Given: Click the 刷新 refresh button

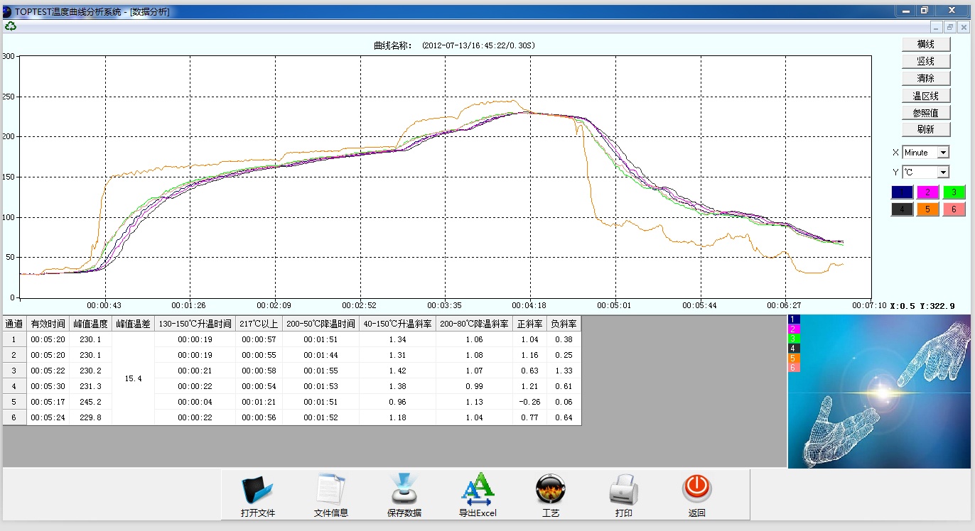Looking at the screenshot, I should [x=925, y=129].
